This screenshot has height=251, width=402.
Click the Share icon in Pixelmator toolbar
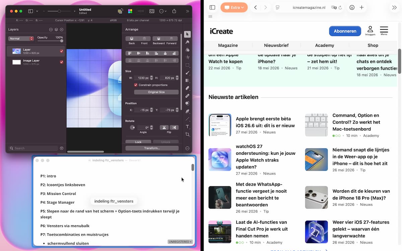(x=174, y=11)
